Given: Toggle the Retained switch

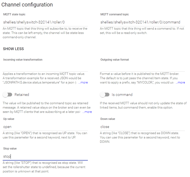Looking at the screenshot, I should 8,95.
